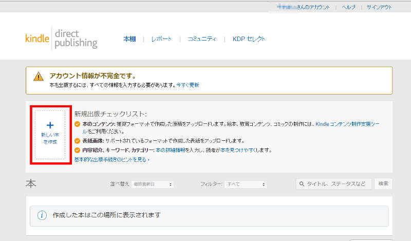Click the yellow warning triangle icon

tap(39, 77)
